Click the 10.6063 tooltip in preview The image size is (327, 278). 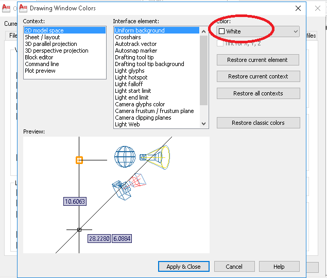click(x=75, y=202)
